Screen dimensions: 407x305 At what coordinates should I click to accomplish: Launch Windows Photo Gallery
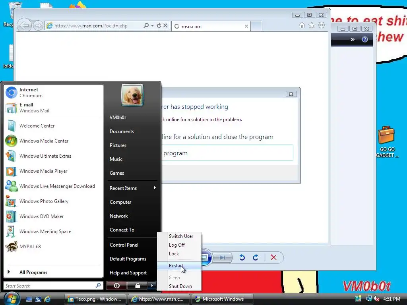[x=53, y=201]
